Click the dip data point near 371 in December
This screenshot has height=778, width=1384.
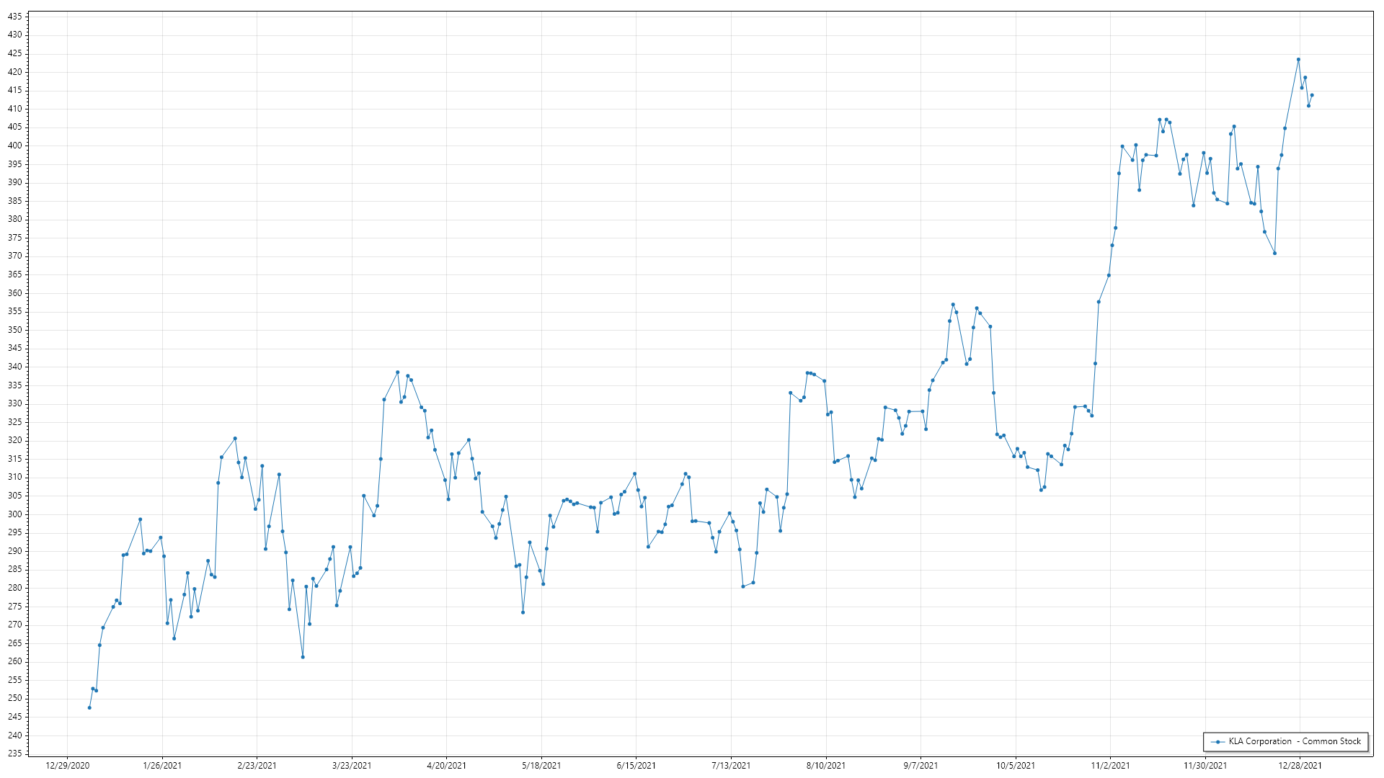pos(1274,254)
